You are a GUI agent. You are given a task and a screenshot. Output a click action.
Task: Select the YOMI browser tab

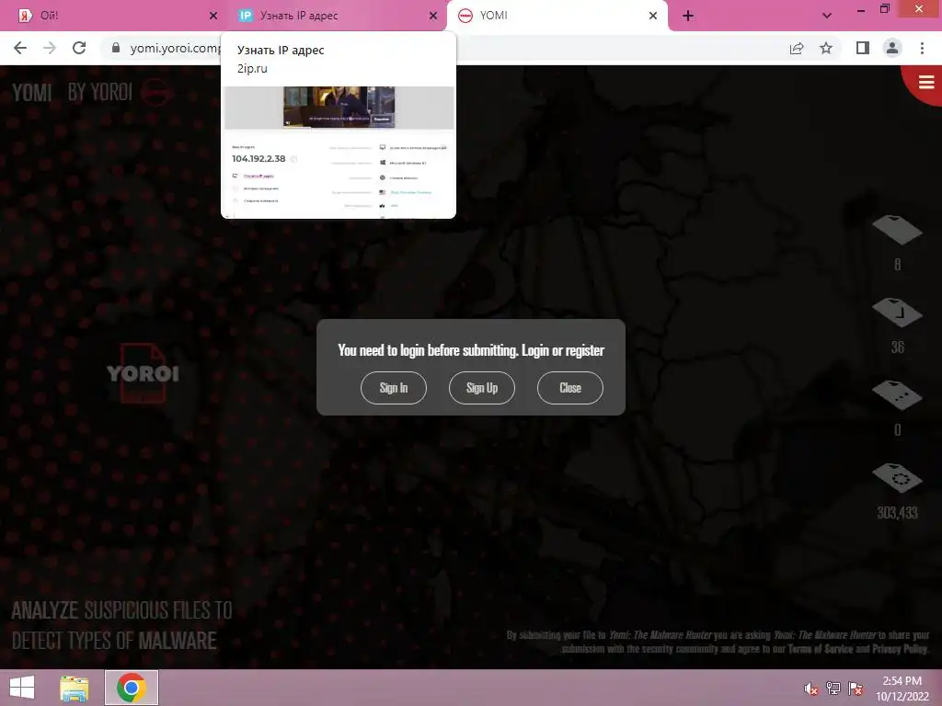(557, 16)
